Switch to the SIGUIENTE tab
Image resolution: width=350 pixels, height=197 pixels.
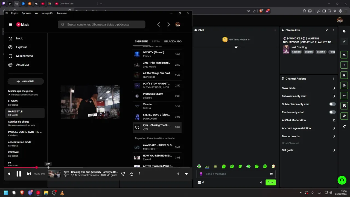tap(141, 42)
